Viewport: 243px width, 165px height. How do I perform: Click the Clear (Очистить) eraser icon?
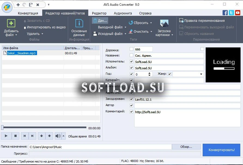(x=131, y=31)
